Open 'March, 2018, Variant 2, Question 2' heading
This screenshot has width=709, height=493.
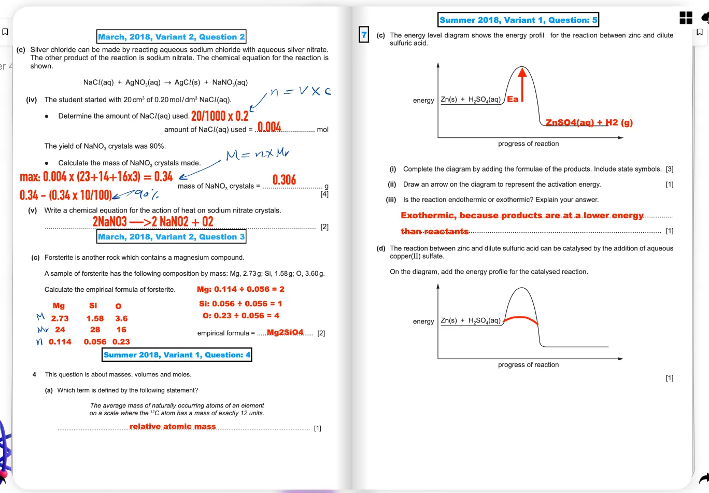coord(171,37)
